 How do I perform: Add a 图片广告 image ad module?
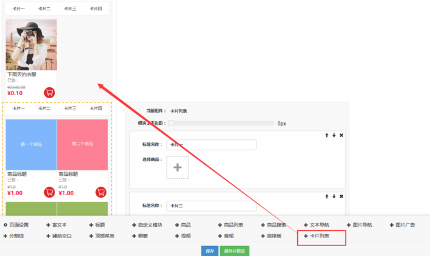403,225
